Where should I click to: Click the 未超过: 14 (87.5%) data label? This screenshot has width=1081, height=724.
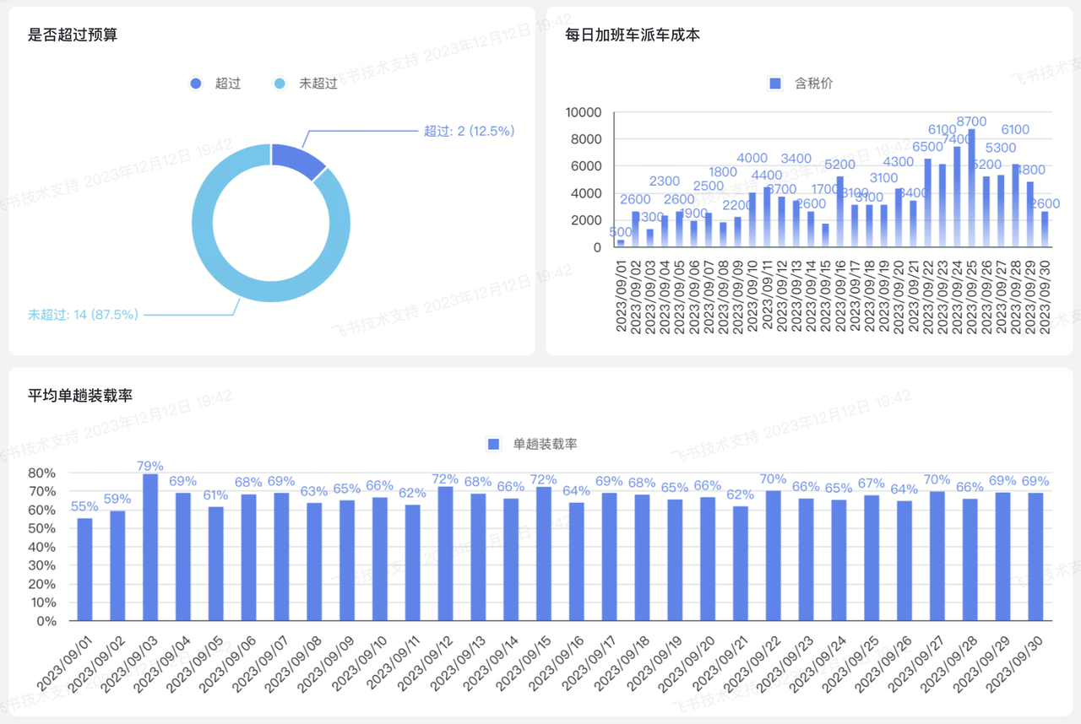point(83,315)
